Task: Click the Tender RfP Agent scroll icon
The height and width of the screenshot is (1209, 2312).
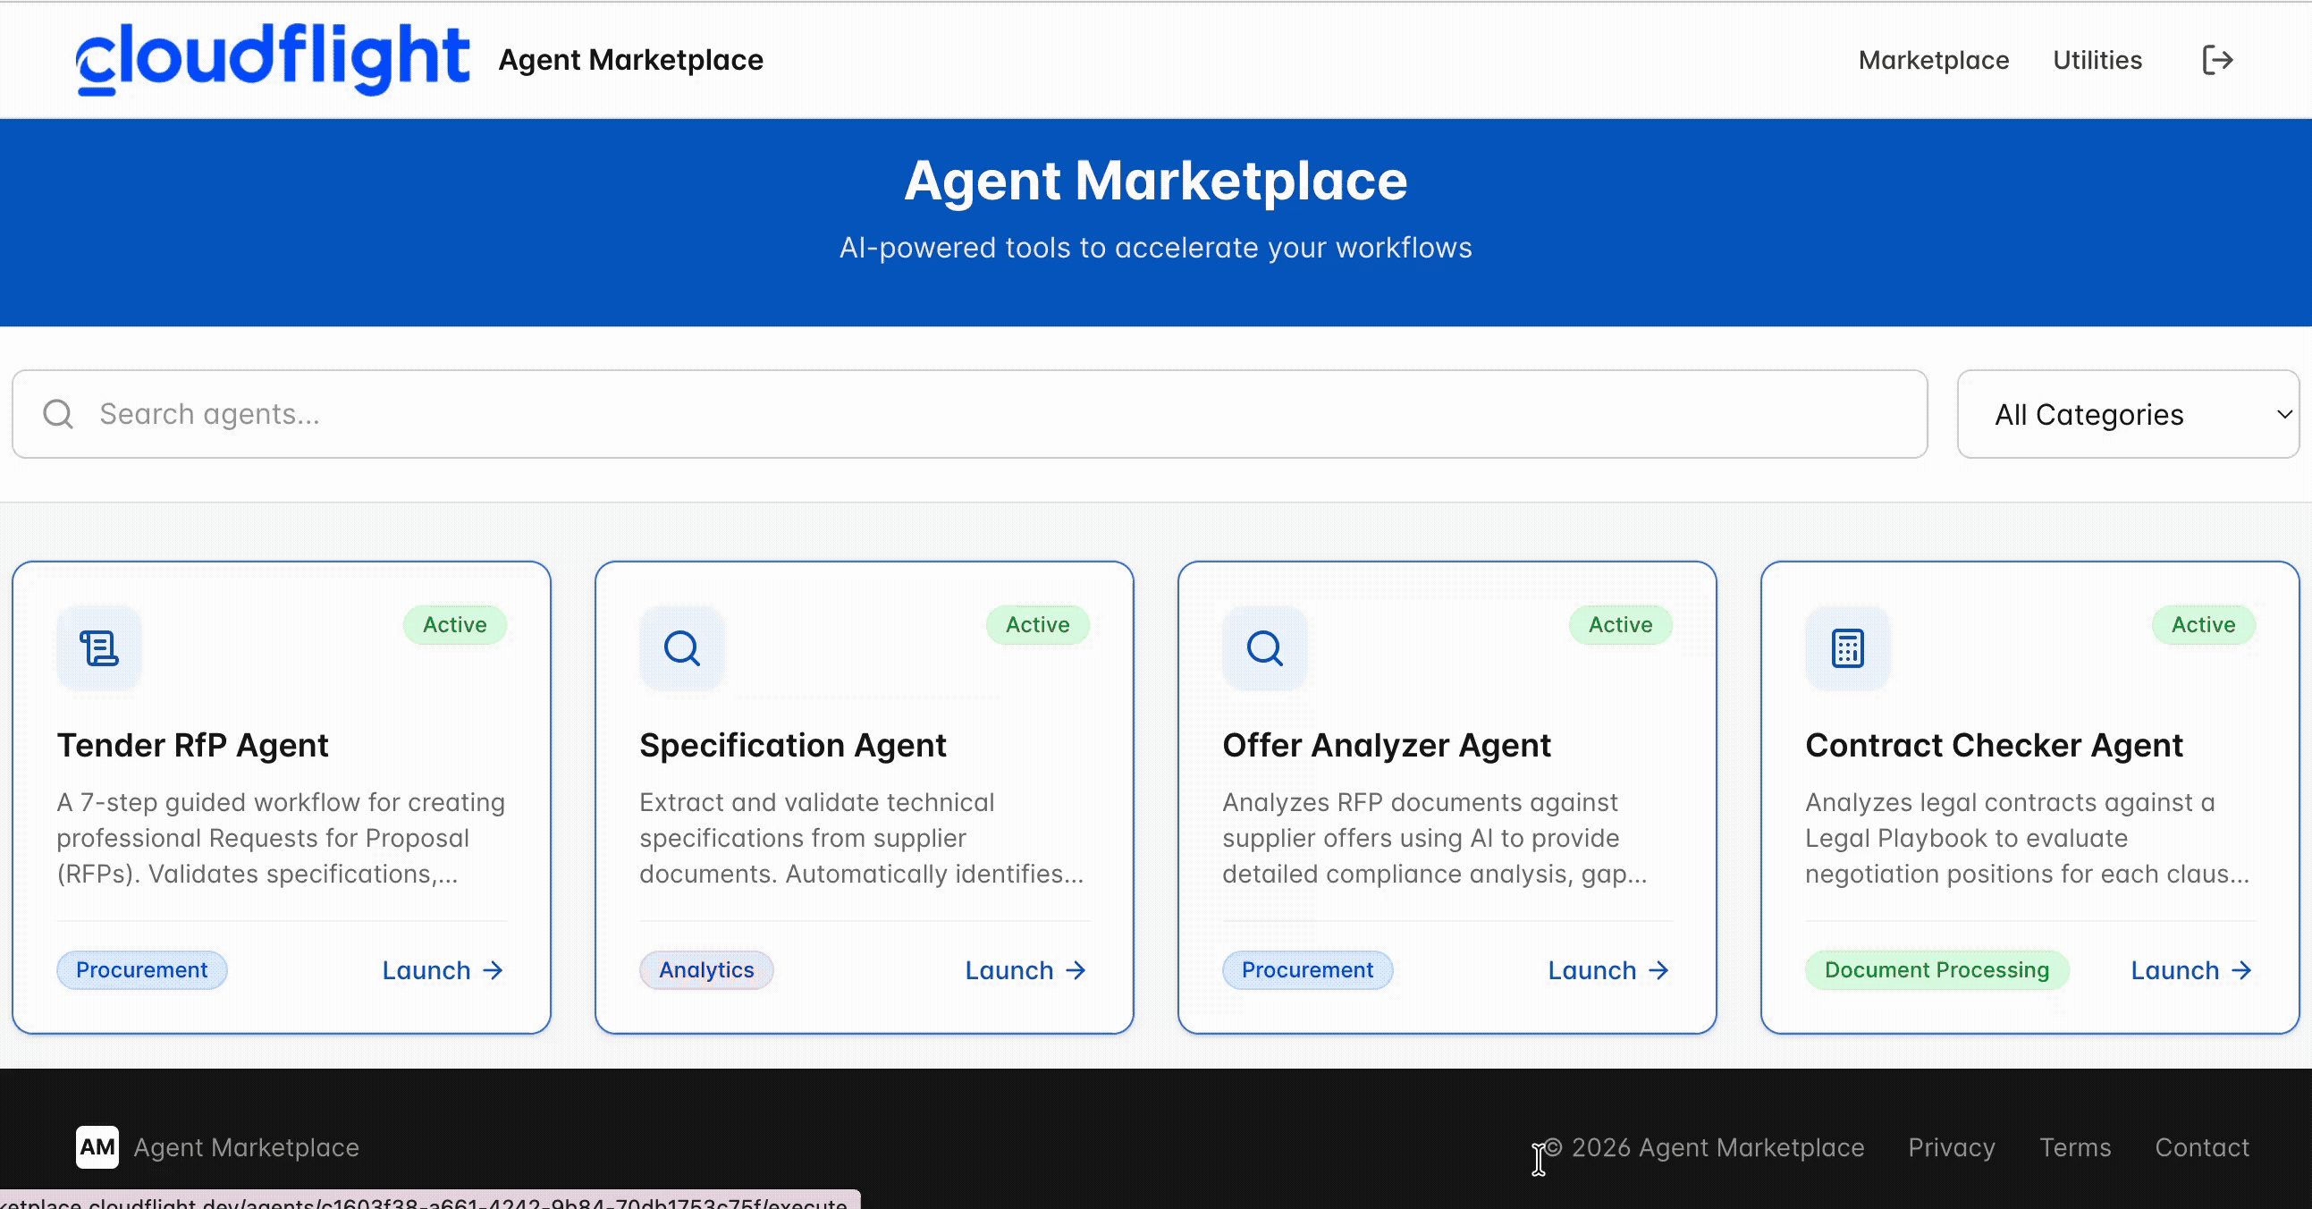Action: coord(98,648)
